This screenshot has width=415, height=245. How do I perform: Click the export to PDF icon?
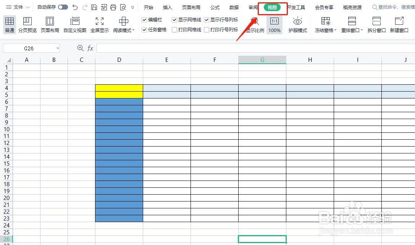coord(104,7)
